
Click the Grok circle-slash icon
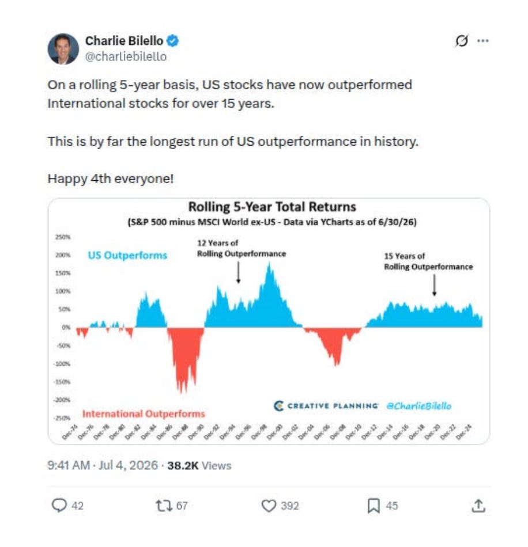pos(461,41)
